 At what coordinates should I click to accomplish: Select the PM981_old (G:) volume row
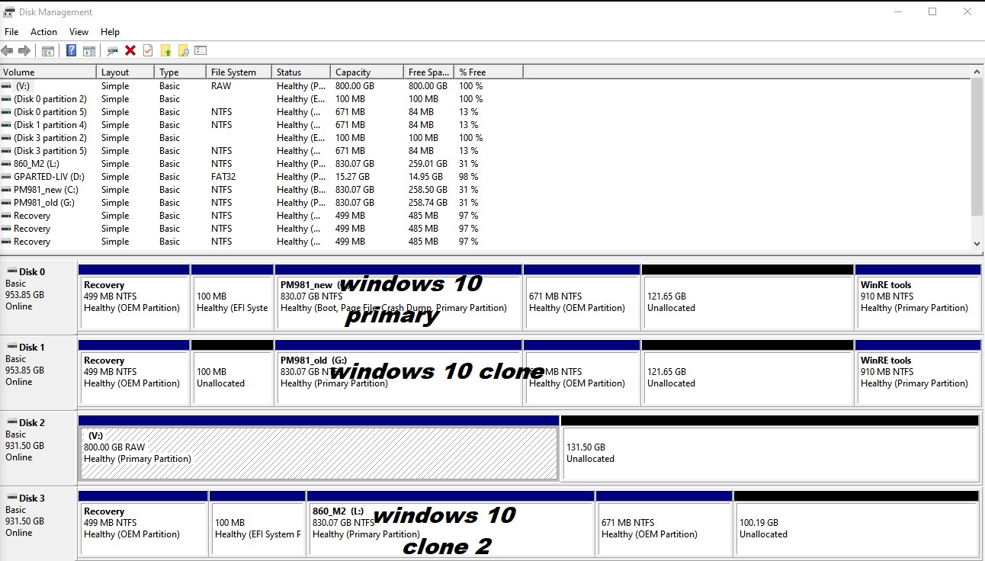pyautogui.click(x=486, y=203)
